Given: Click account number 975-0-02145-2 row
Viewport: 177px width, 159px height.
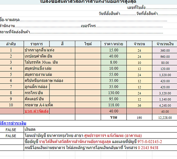Looking at the screenshot, I should [x=100, y=142].
